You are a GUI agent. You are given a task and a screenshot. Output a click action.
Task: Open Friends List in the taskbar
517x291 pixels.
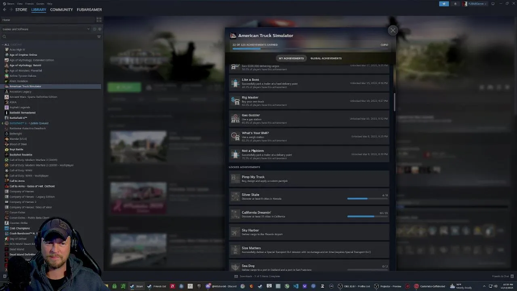(157, 286)
